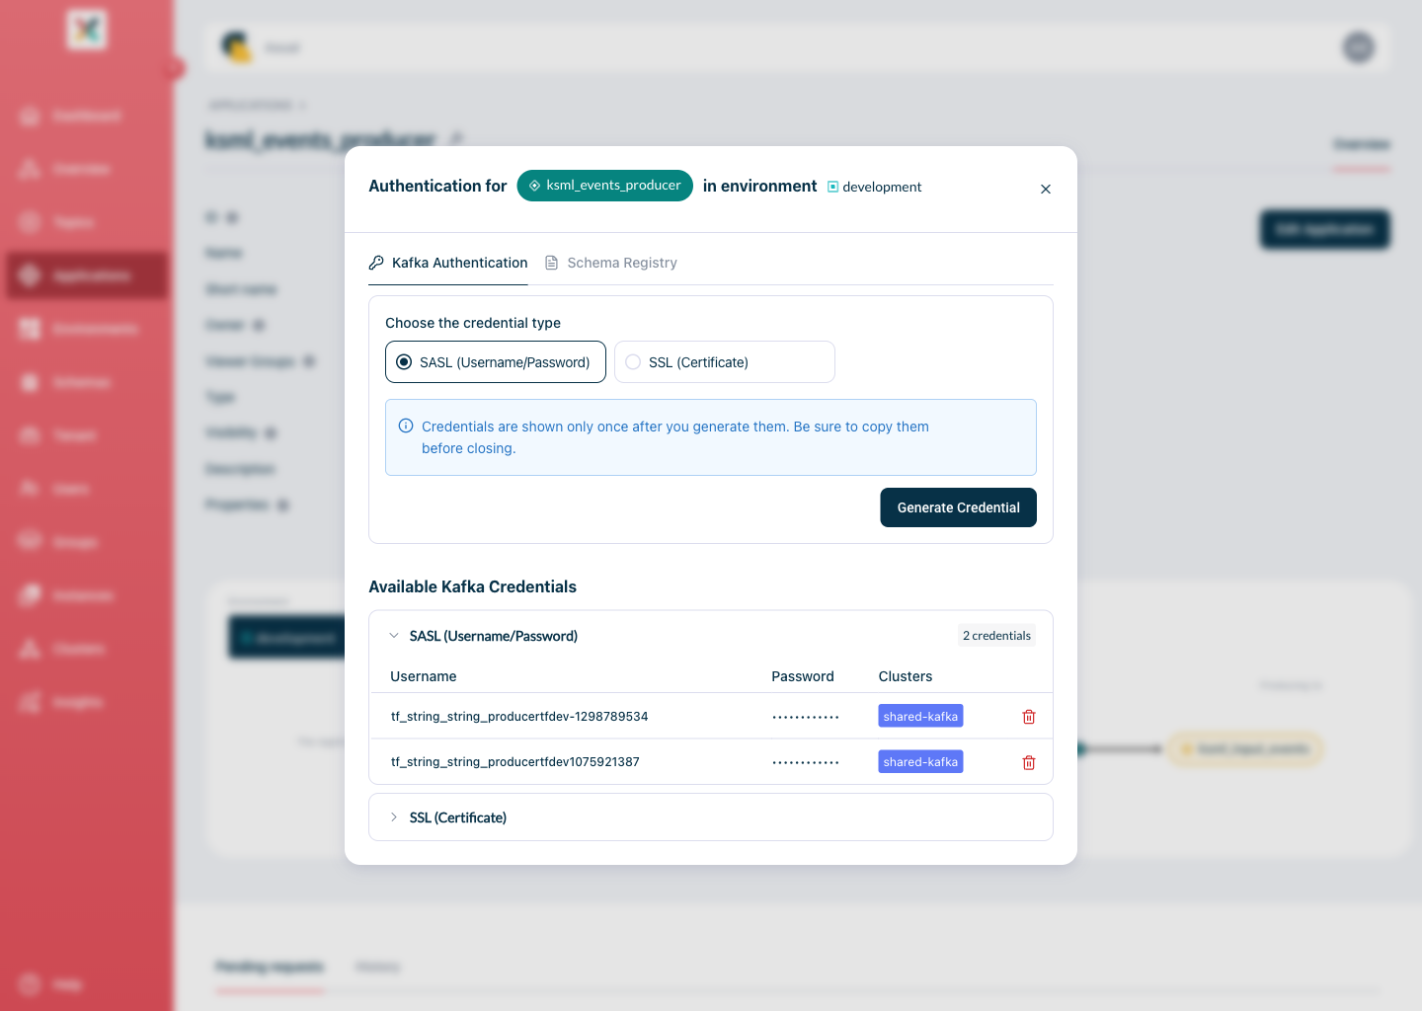Click the info icon in the credentials notice
Image resolution: width=1422 pixels, height=1011 pixels.
click(406, 427)
